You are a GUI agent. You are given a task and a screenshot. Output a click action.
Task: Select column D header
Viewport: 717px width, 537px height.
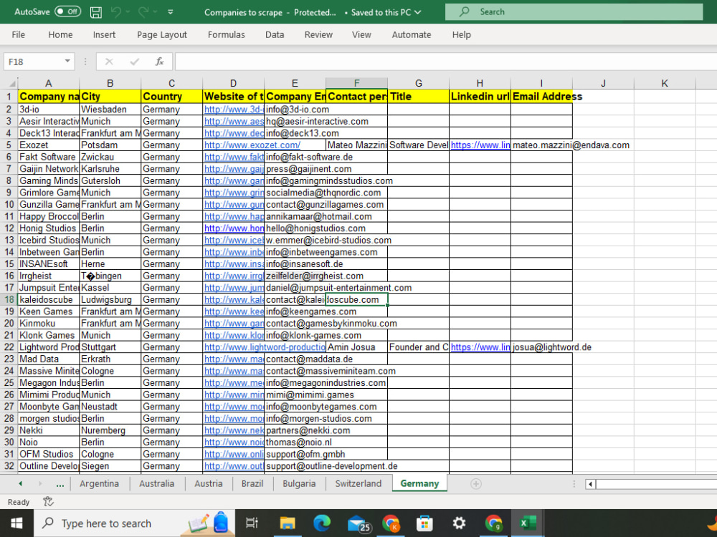[x=233, y=83]
